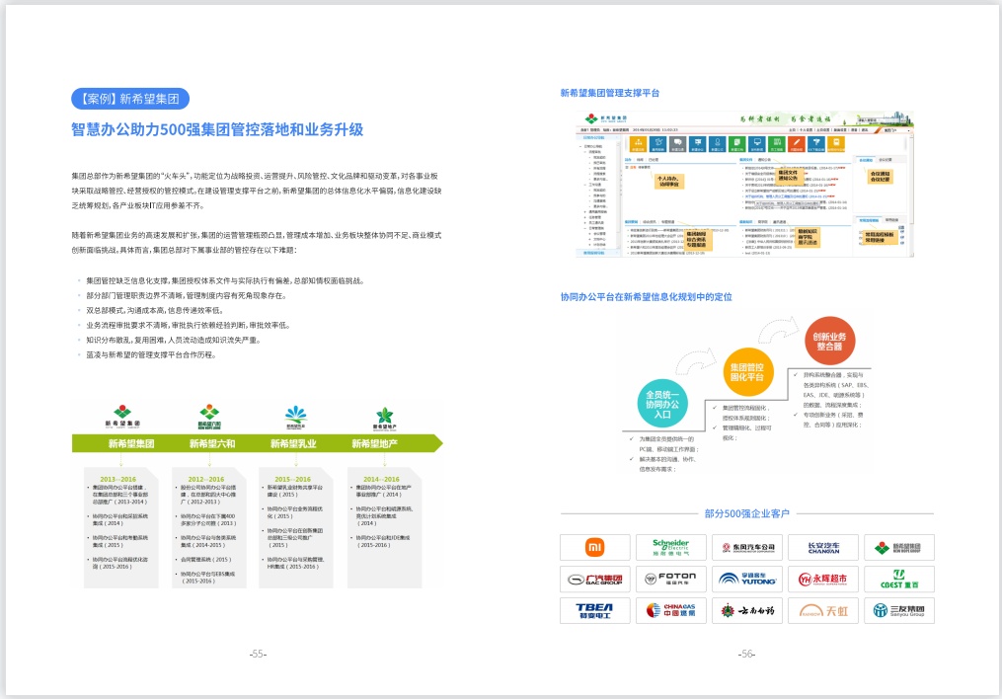The height and width of the screenshot is (699, 1002).
Task: Open the 新希望集团管理支撑平台 screenshot image
Action: 744,184
